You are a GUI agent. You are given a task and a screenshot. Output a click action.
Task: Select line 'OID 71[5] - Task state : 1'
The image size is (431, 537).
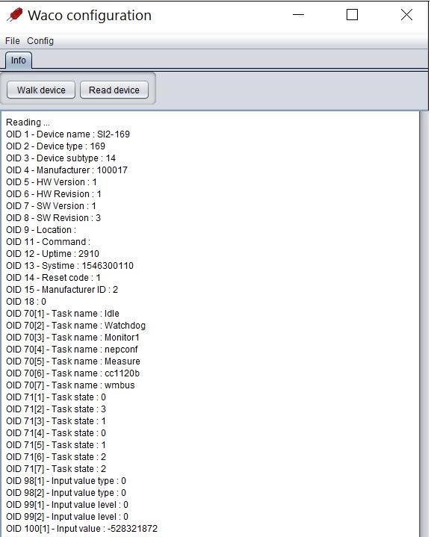[56, 445]
